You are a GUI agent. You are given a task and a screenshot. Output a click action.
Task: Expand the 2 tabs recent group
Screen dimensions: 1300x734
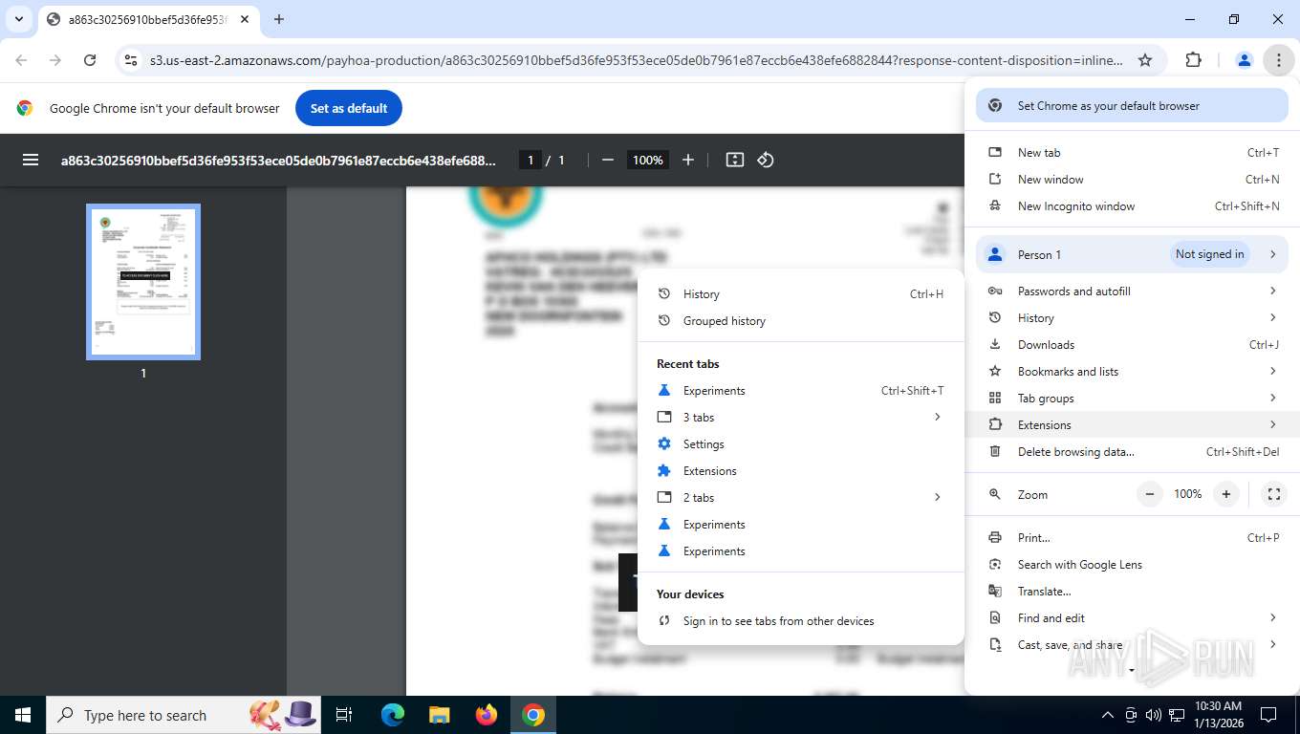[x=801, y=498]
